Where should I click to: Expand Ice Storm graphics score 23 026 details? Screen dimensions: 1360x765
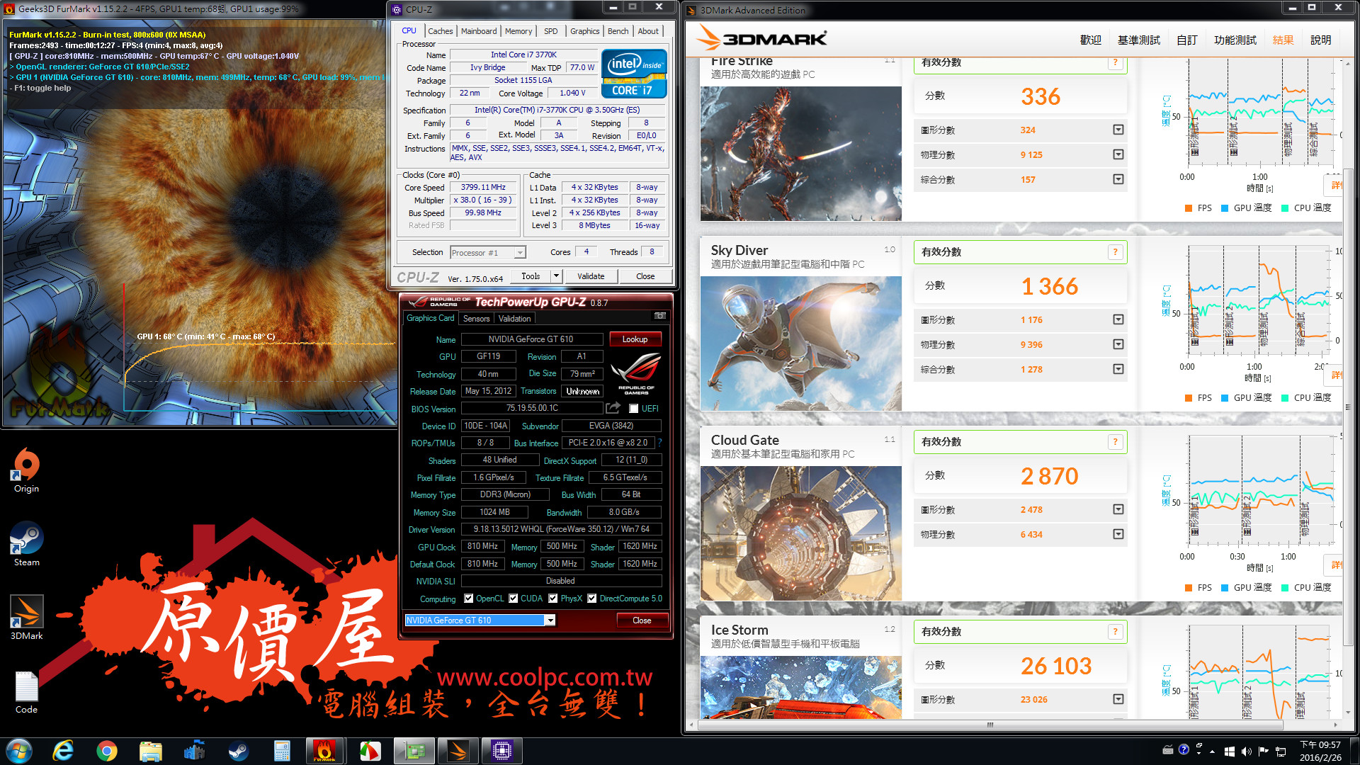click(x=1118, y=699)
